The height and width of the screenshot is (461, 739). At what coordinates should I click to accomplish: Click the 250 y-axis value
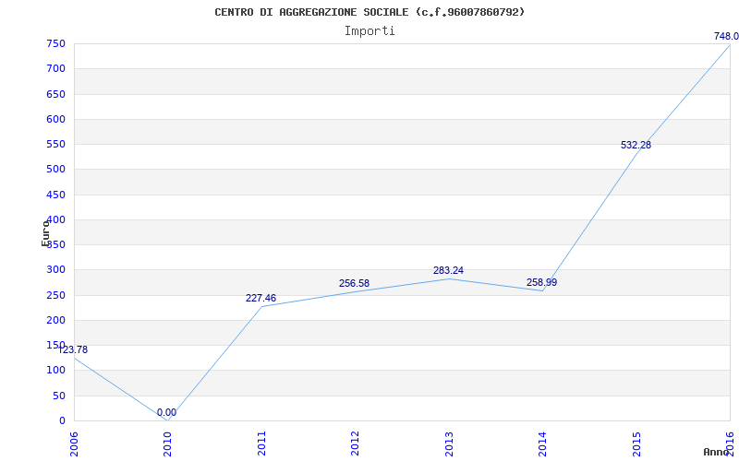55,295
